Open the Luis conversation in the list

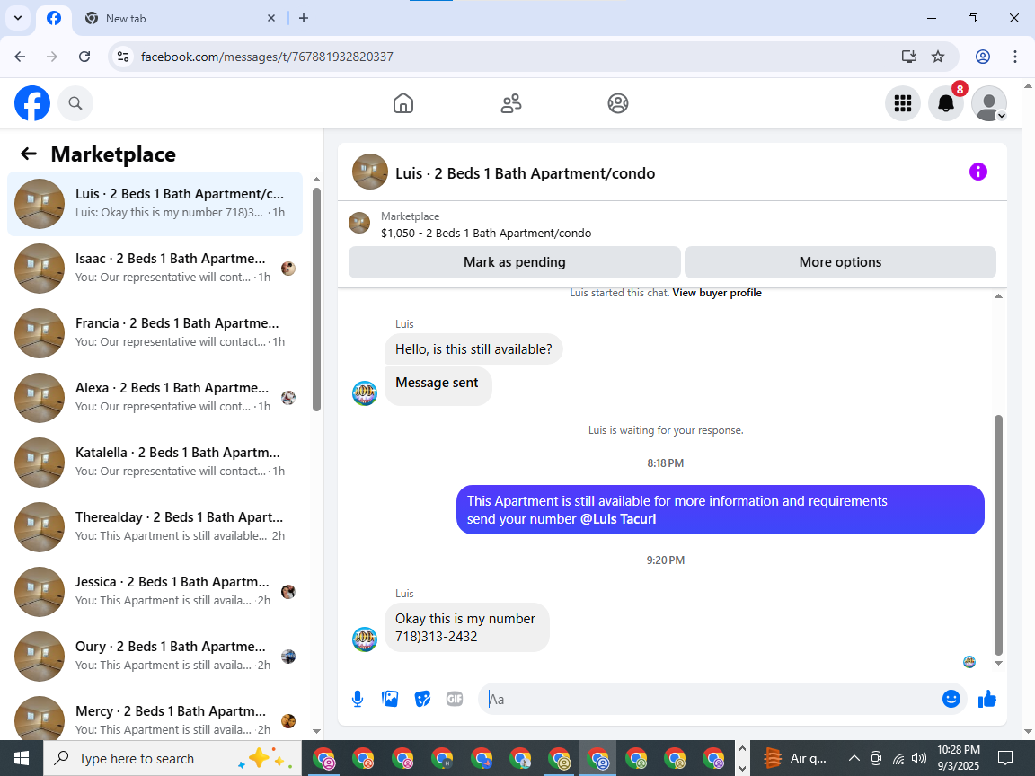[155, 203]
